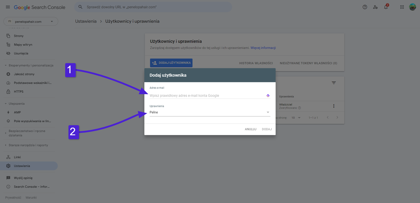
Task: Expand Bezpieczeństwo i ręczne działania section
Action: point(26,133)
